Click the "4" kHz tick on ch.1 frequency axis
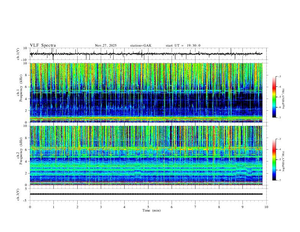 (27, 99)
